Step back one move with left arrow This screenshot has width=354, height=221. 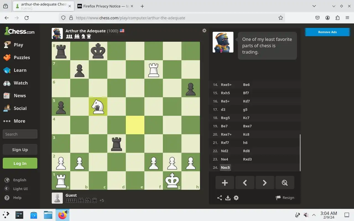point(245,183)
